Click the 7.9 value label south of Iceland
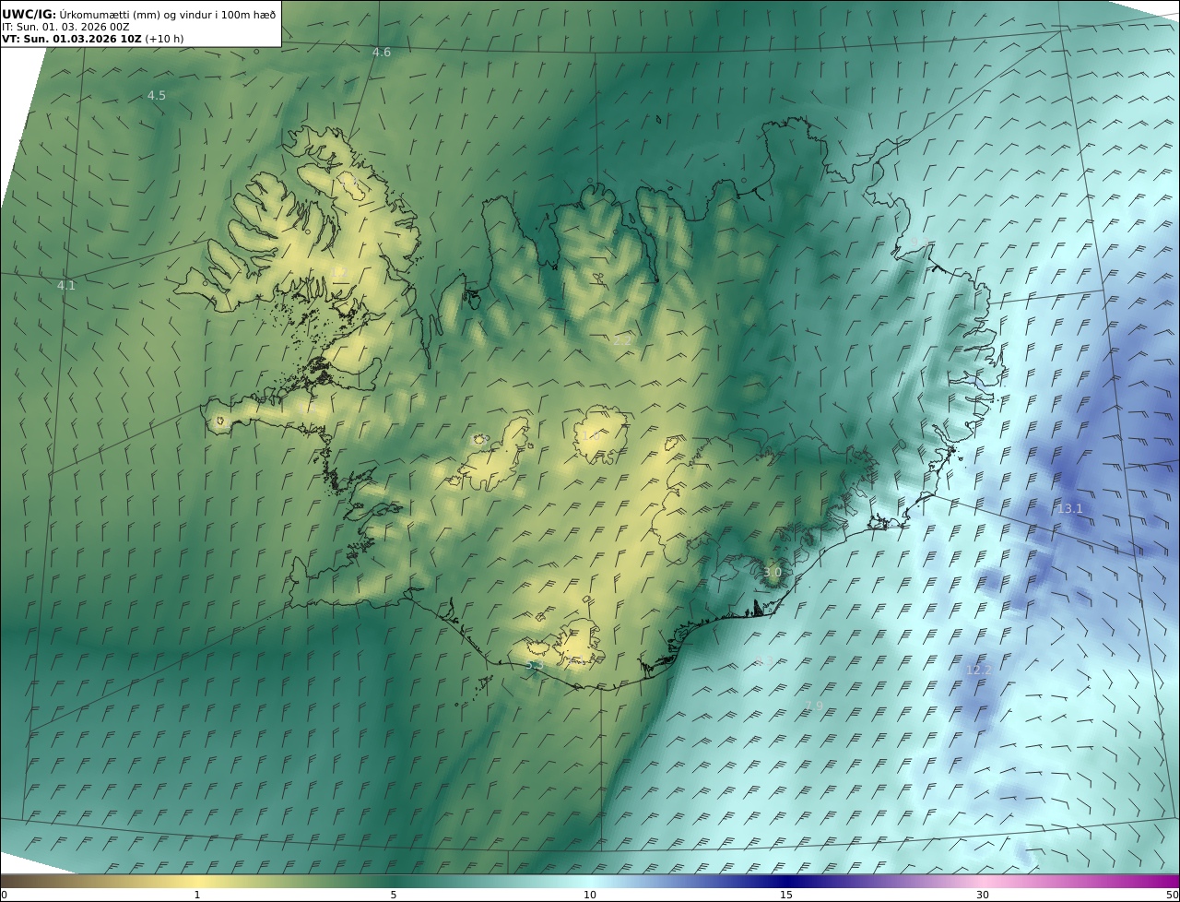The width and height of the screenshot is (1180, 902). pyautogui.click(x=813, y=706)
